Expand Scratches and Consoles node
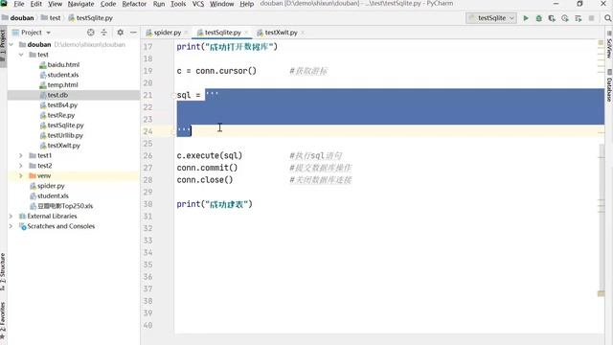613x345 pixels. click(x=11, y=226)
